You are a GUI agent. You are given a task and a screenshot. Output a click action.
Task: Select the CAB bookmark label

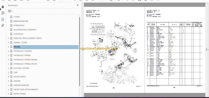15,72
